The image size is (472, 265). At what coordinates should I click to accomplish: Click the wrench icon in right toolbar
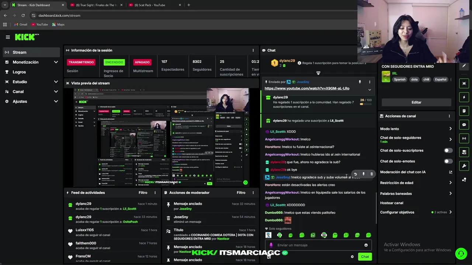pos(464,166)
